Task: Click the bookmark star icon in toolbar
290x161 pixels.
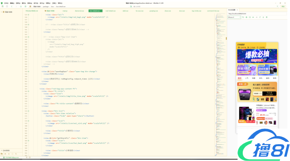Action: tap(21, 6)
